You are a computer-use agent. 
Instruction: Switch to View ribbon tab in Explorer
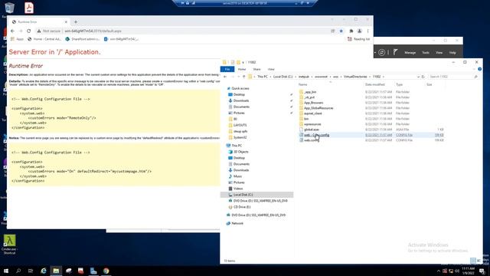click(271, 69)
